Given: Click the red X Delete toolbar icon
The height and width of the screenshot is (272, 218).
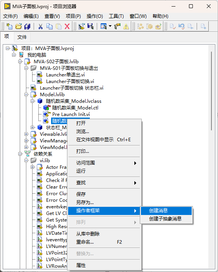Looking at the screenshot, I should pos(67,26).
